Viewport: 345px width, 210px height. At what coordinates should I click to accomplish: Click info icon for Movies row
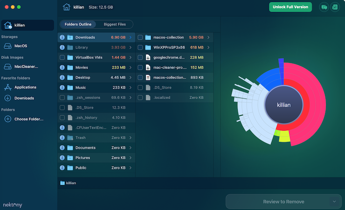62,67
